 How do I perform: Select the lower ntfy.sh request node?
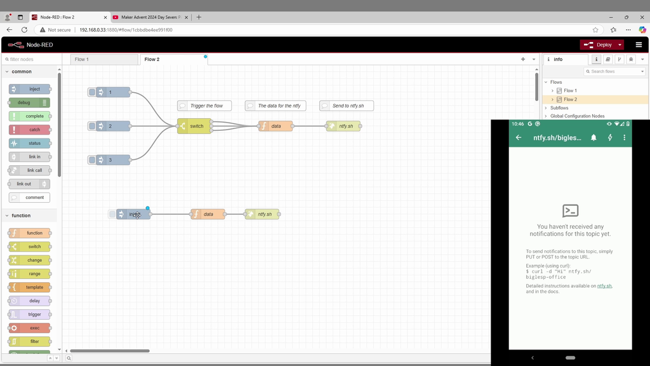point(262,214)
